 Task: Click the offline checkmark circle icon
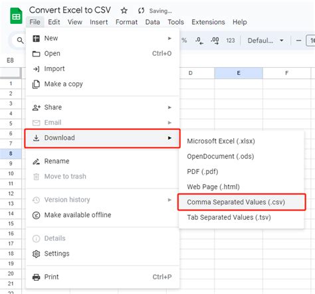36,215
